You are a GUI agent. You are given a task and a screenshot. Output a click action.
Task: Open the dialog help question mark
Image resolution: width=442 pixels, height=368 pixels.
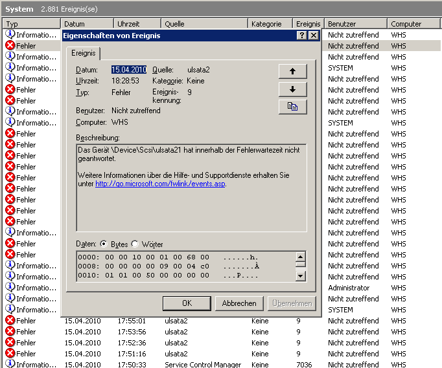[302, 36]
